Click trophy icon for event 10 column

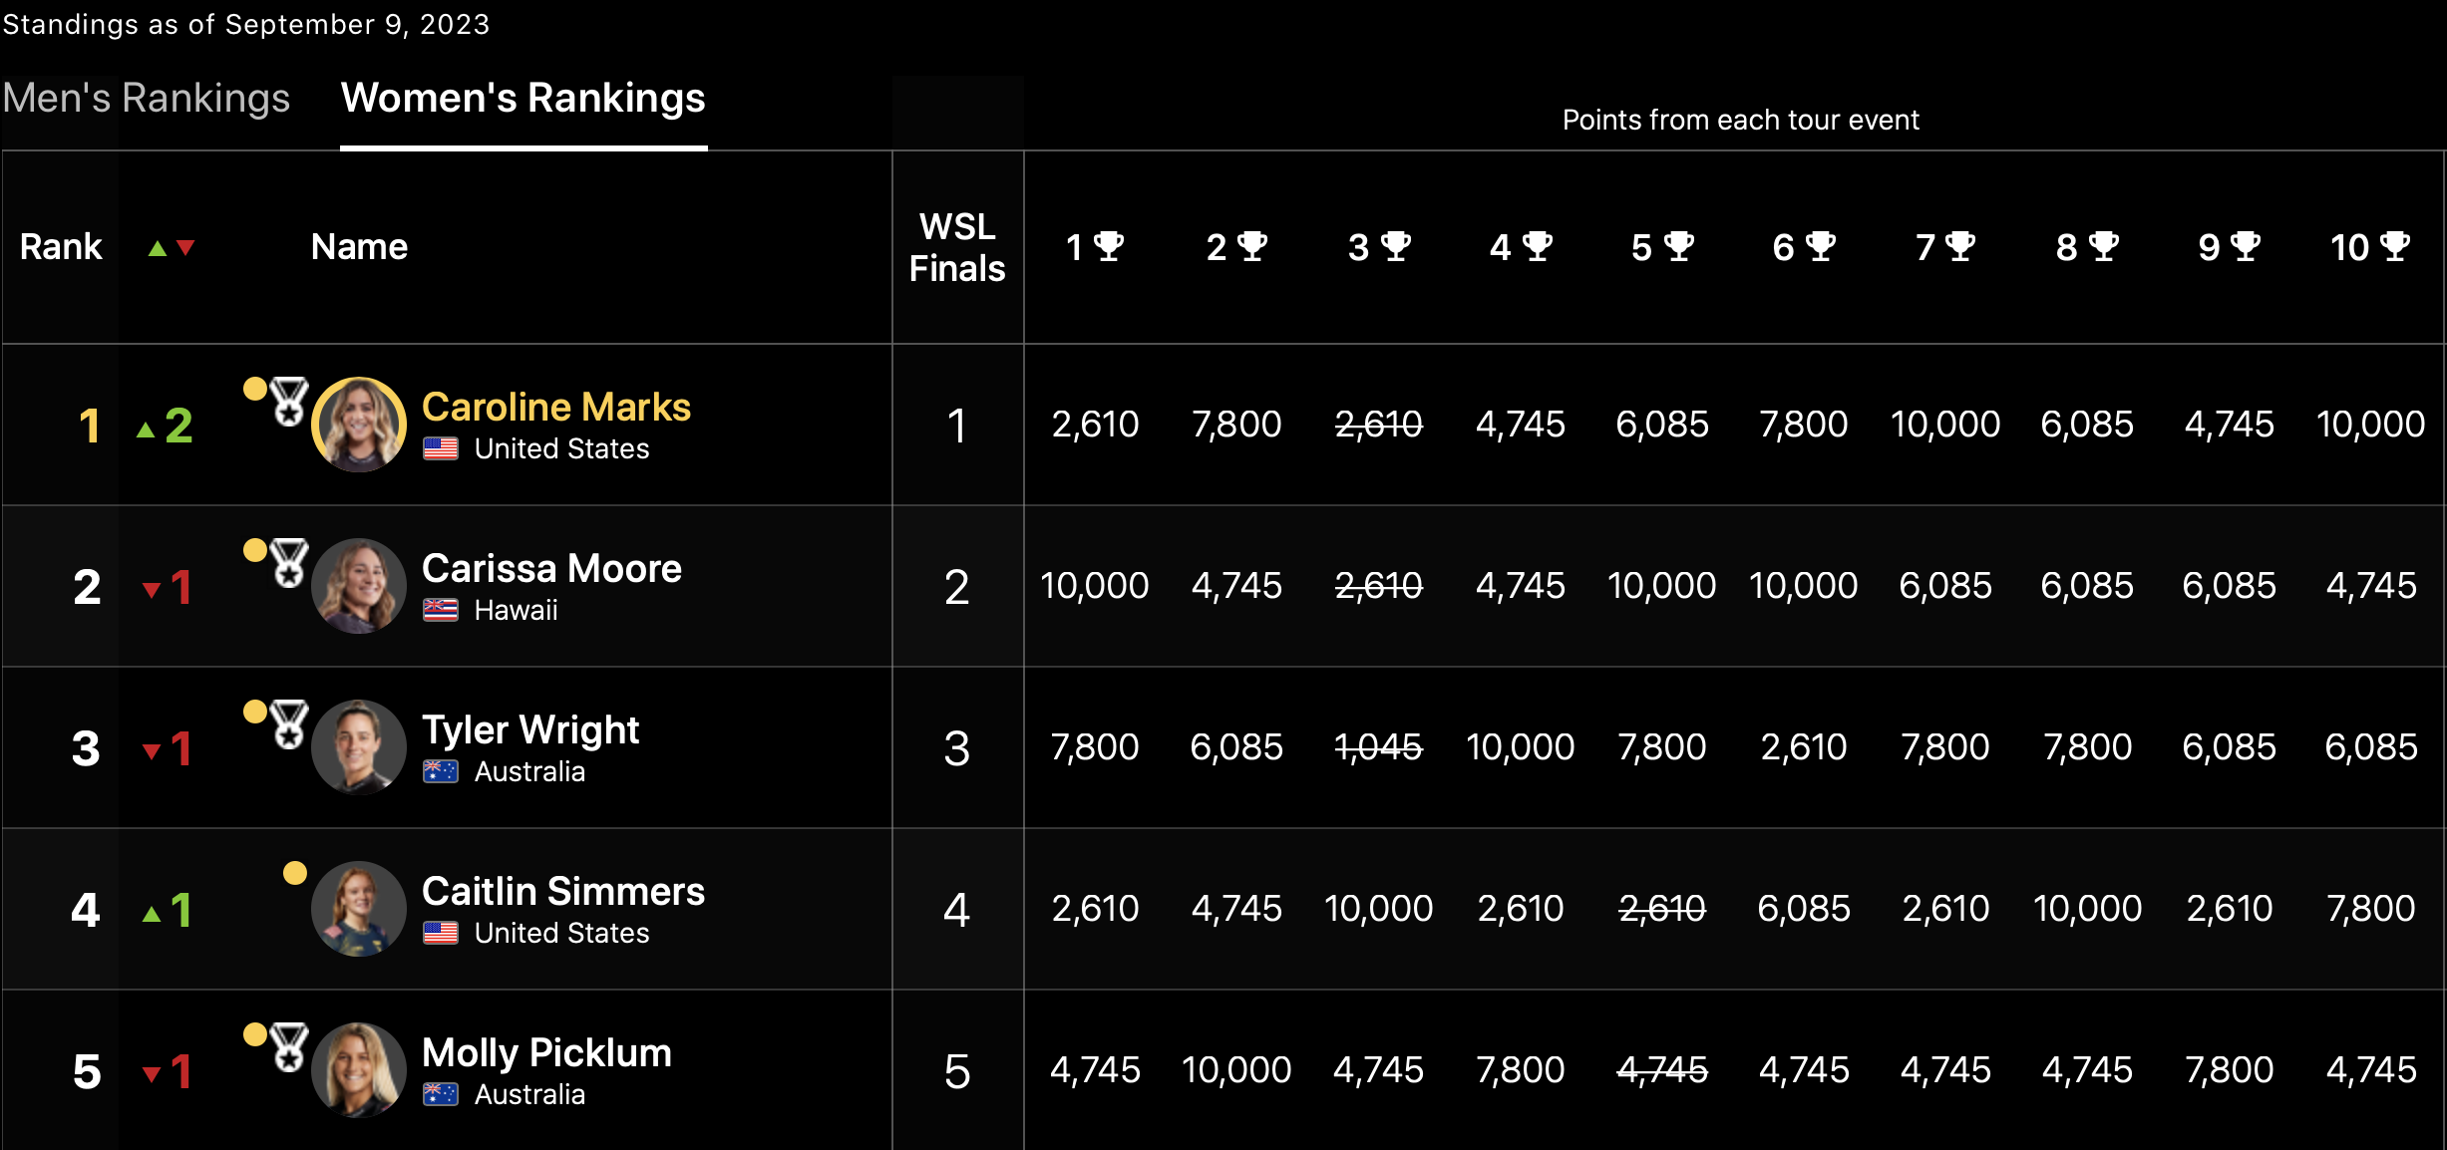(2395, 246)
